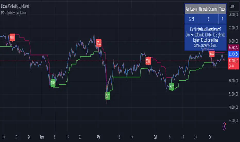
Task: Click the % 21 table cell
Action: click(191, 19)
